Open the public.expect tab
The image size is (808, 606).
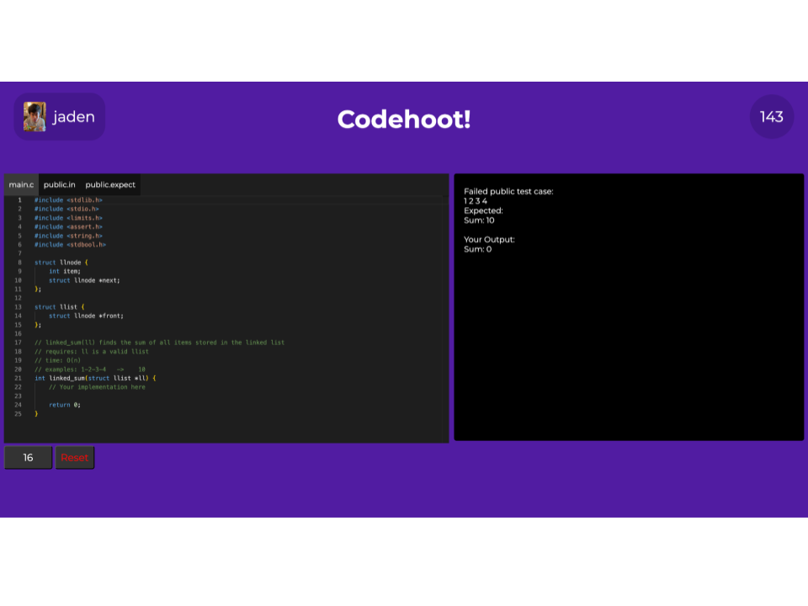tap(110, 184)
